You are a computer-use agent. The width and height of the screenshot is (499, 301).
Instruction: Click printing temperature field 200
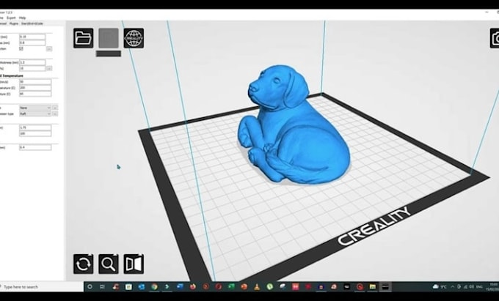click(35, 88)
